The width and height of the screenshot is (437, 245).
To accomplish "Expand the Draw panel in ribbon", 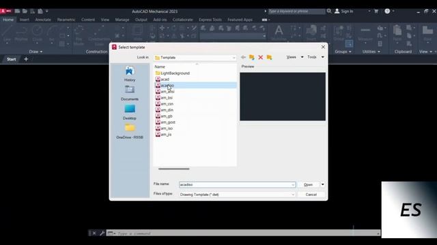I will tap(36, 52).
